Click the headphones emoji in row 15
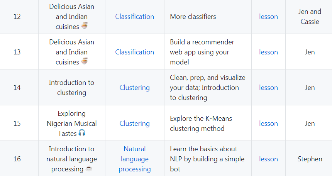The height and width of the screenshot is (176, 332). [x=82, y=133]
